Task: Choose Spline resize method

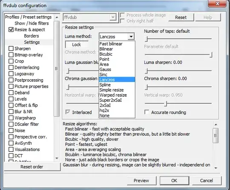Action: tap(117, 85)
